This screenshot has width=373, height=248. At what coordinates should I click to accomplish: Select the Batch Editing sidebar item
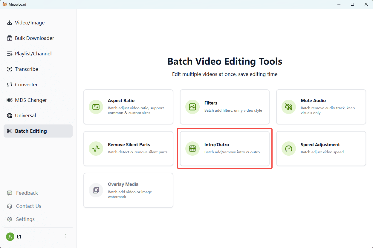[31, 131]
